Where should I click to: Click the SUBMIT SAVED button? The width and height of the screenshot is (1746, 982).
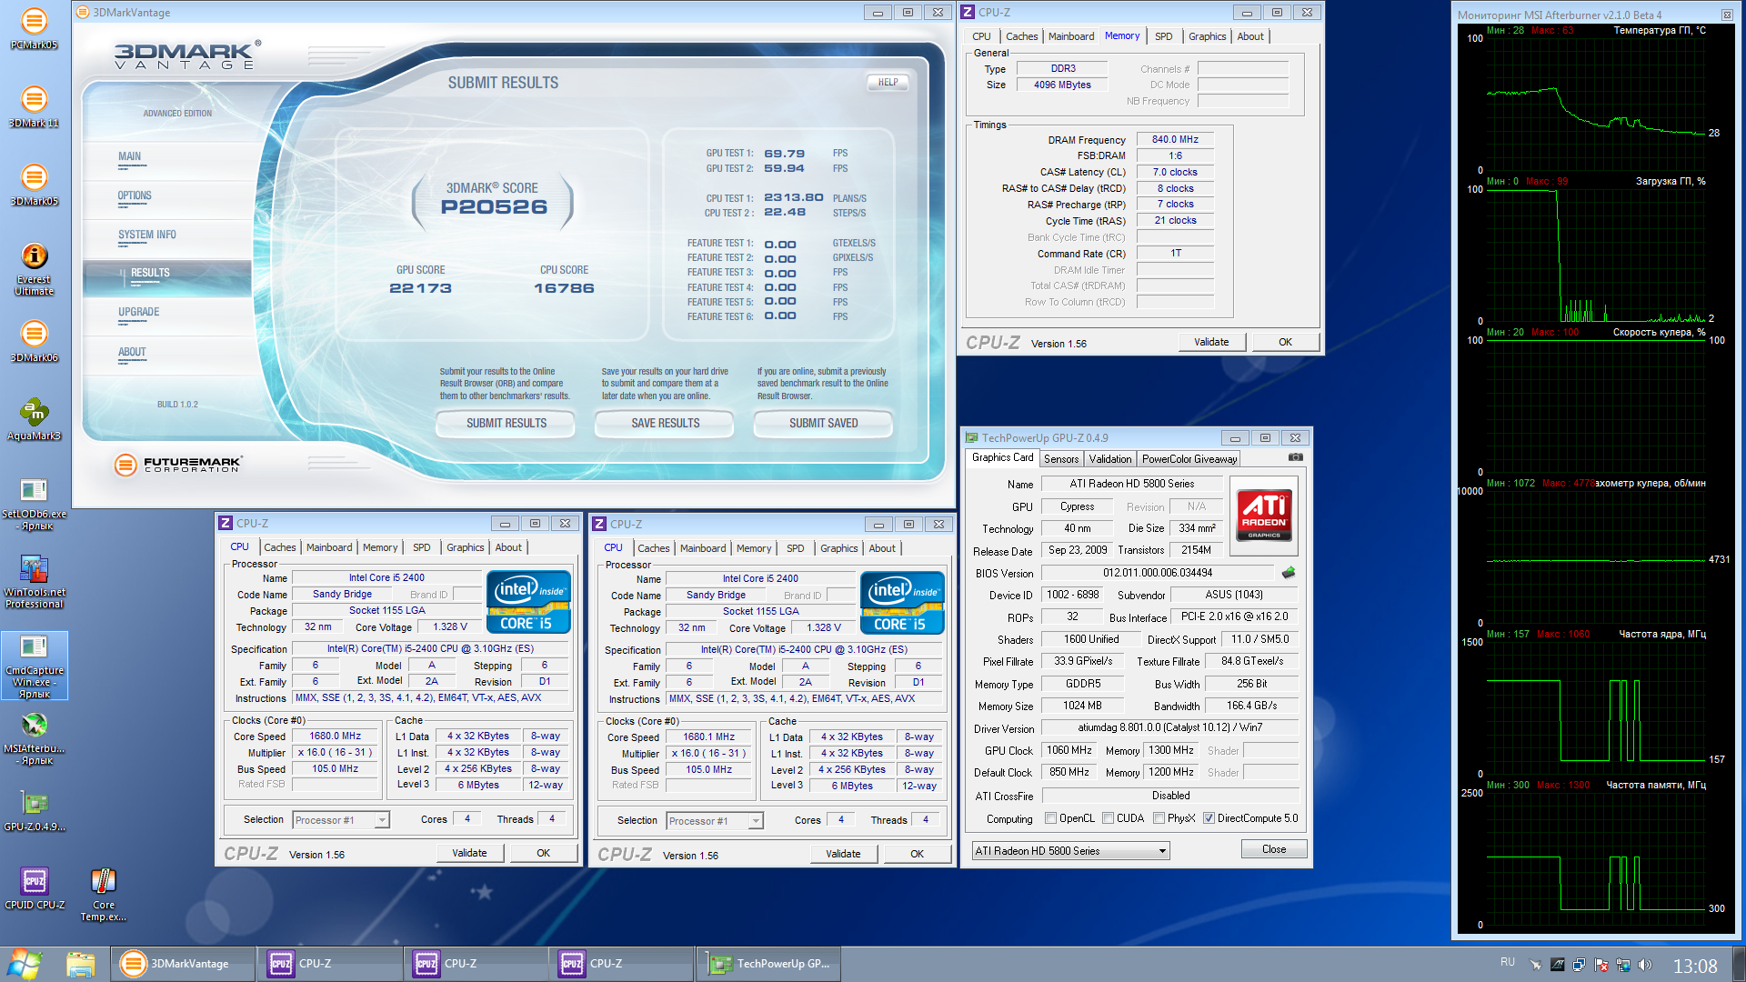click(x=823, y=424)
